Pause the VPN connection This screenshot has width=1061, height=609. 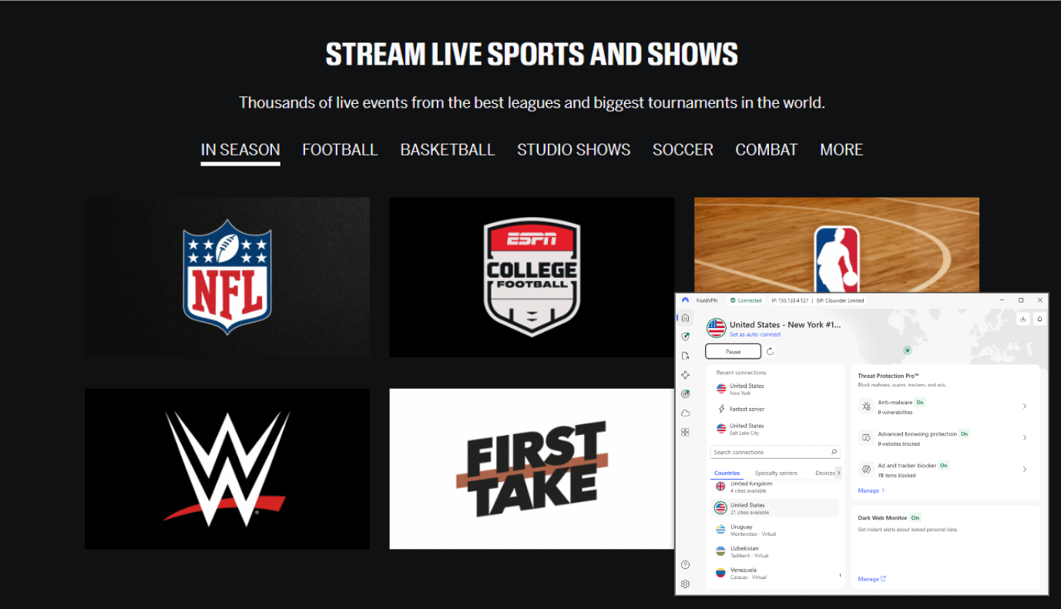pos(732,350)
